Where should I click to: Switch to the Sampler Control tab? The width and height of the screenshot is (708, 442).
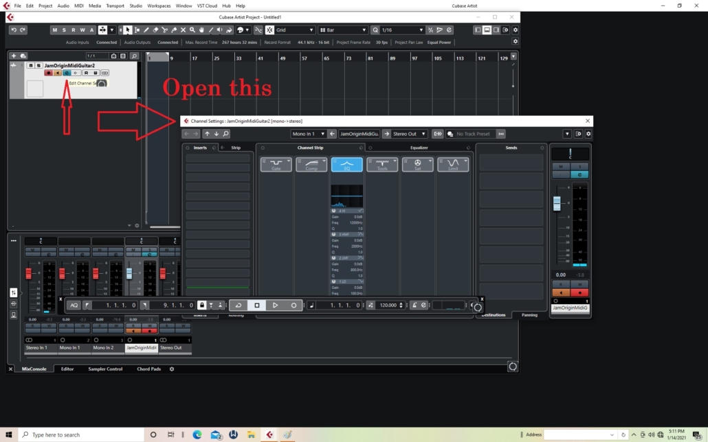pyautogui.click(x=105, y=369)
